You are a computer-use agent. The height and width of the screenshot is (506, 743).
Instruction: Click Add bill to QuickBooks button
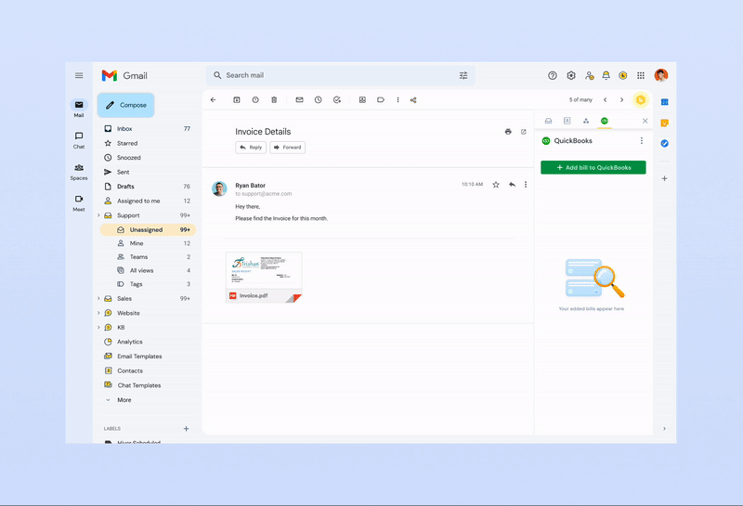tap(593, 167)
